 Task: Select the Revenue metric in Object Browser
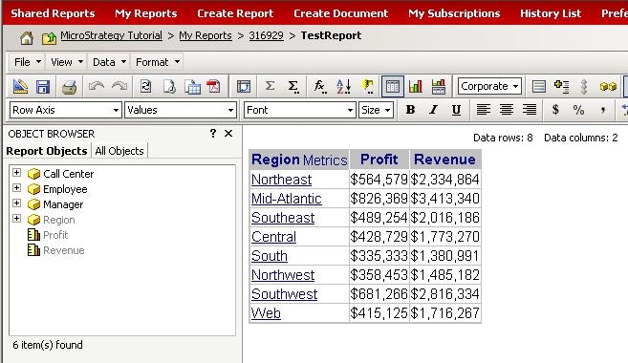click(x=64, y=250)
